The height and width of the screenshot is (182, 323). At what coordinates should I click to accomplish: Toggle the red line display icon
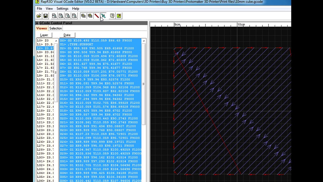click(x=97, y=16)
